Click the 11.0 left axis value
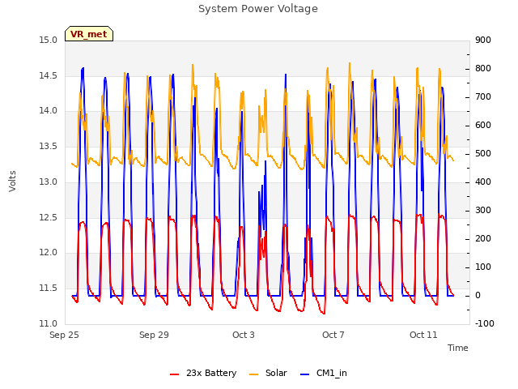518x389 pixels. tap(49, 323)
